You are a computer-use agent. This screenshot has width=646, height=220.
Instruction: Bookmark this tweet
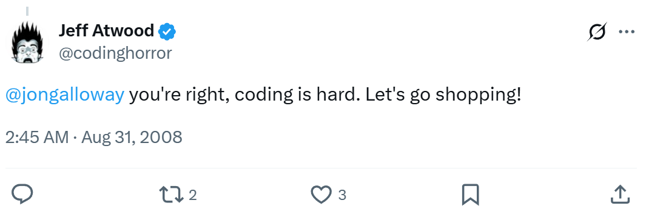[470, 195]
